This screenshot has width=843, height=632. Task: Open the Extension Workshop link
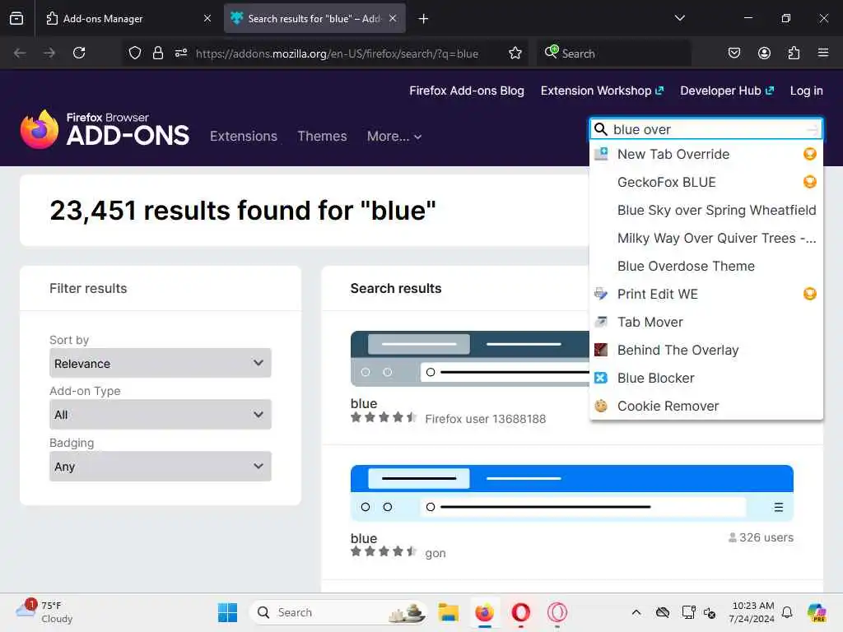point(602,91)
